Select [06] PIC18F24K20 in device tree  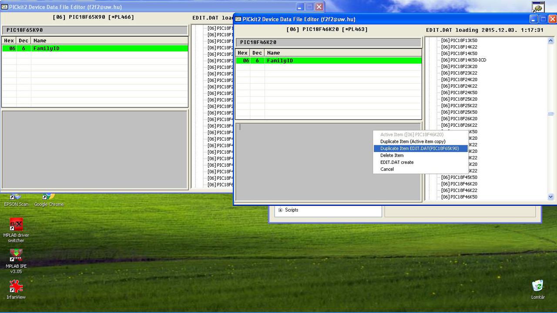pyautogui.click(x=459, y=80)
